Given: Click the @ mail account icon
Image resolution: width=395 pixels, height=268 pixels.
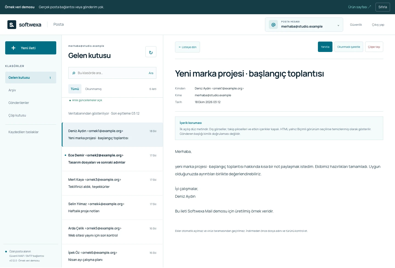Looking at the screenshot, I should pos(273,25).
